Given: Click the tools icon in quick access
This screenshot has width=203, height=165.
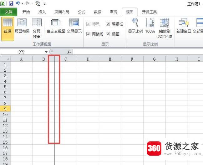Looking at the screenshot, I should [38, 3].
